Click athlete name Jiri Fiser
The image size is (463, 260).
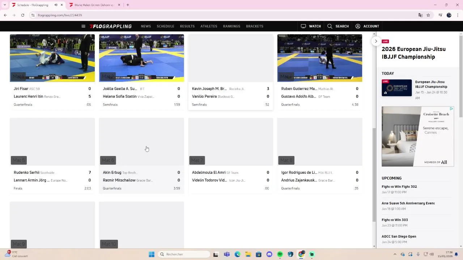[21, 89]
